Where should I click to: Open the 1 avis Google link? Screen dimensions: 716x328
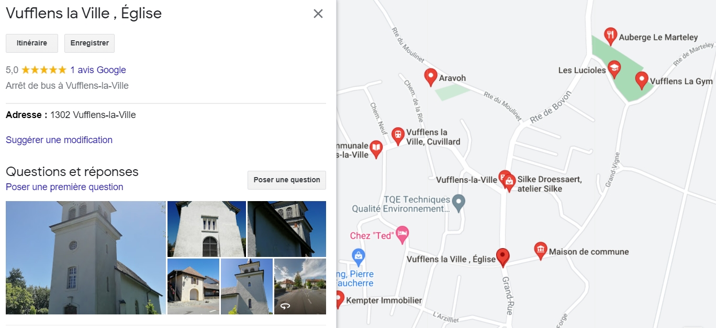pyautogui.click(x=98, y=70)
